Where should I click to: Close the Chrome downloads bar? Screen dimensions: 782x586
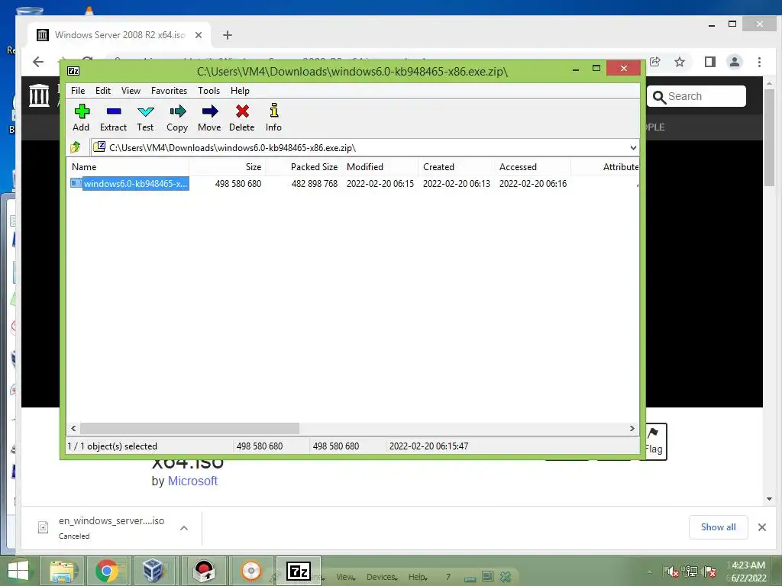pyautogui.click(x=762, y=527)
